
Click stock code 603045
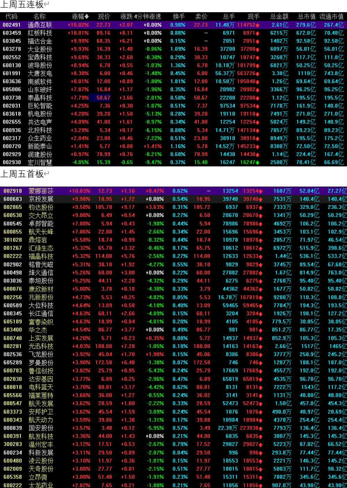click(x=12, y=41)
